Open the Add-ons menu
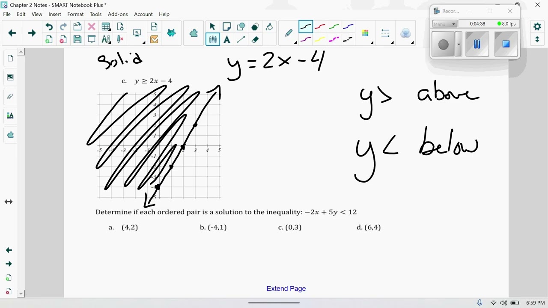 click(x=118, y=14)
